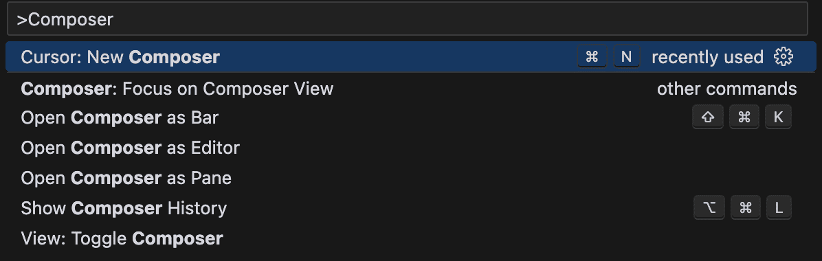
Task: Click the command palette search input
Action: pos(408,19)
